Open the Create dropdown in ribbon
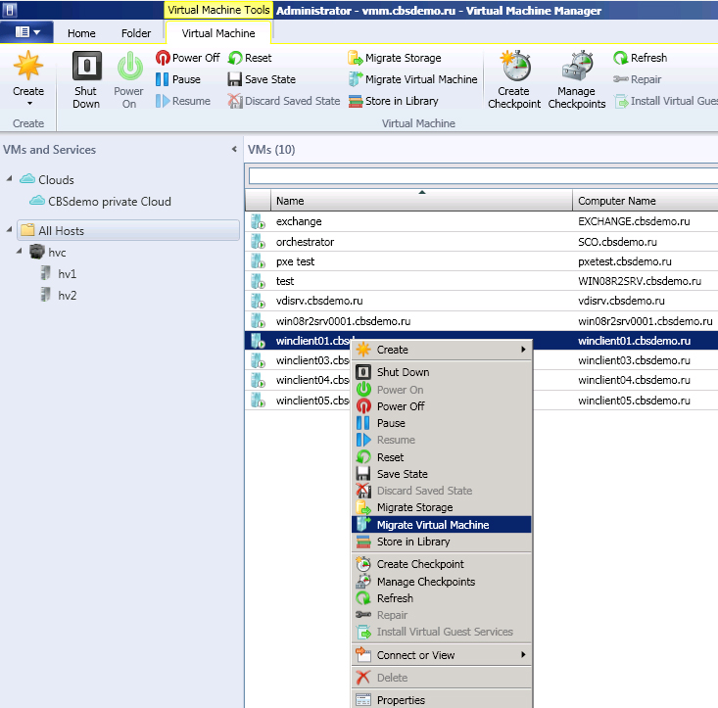 (x=28, y=80)
